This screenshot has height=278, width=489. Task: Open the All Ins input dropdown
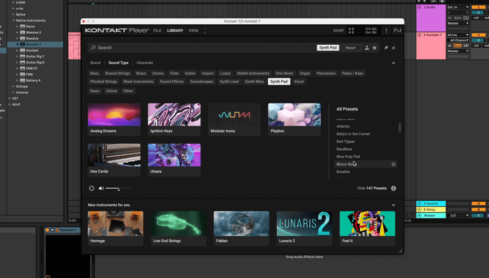tap(458, 35)
